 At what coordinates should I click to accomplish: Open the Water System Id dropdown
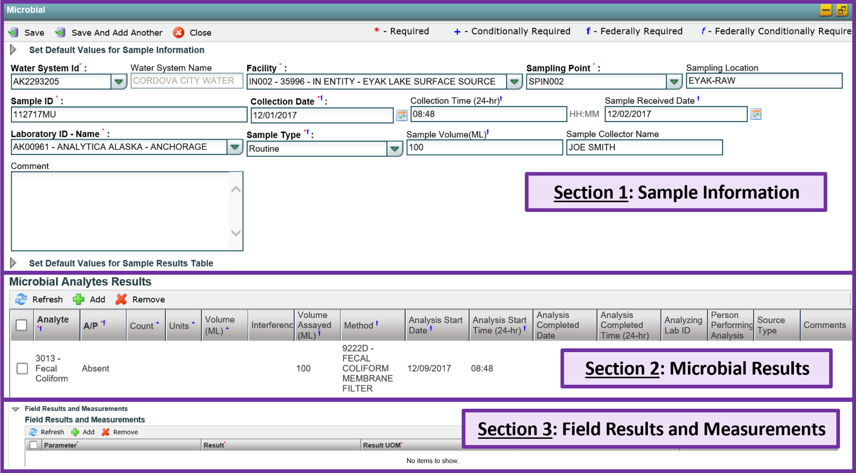[x=119, y=82]
